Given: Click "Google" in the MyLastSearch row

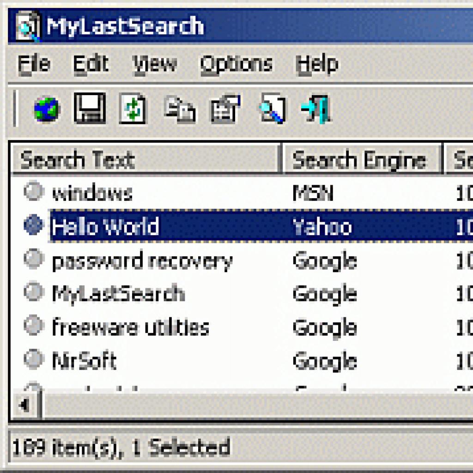Looking at the screenshot, I should pyautogui.click(x=325, y=294).
